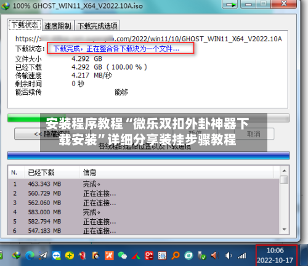
Task: Click the blue status text 下载完成，正在整合各下载块
Action: [x=116, y=49]
